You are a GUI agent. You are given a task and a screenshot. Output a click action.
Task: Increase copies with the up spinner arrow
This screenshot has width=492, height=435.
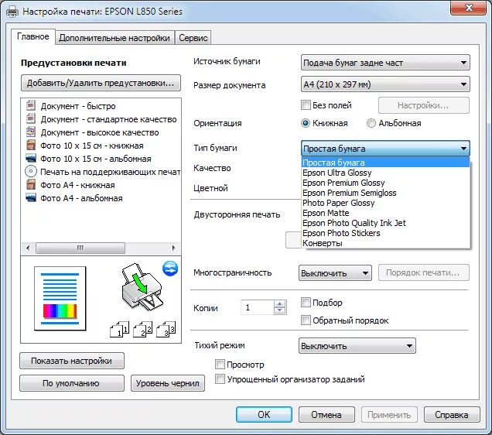coord(279,304)
